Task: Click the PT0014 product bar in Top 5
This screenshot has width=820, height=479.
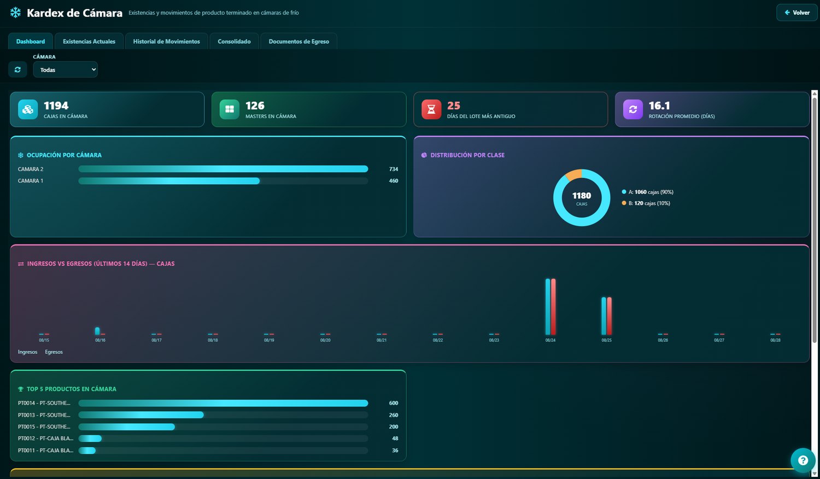Action: click(223, 403)
